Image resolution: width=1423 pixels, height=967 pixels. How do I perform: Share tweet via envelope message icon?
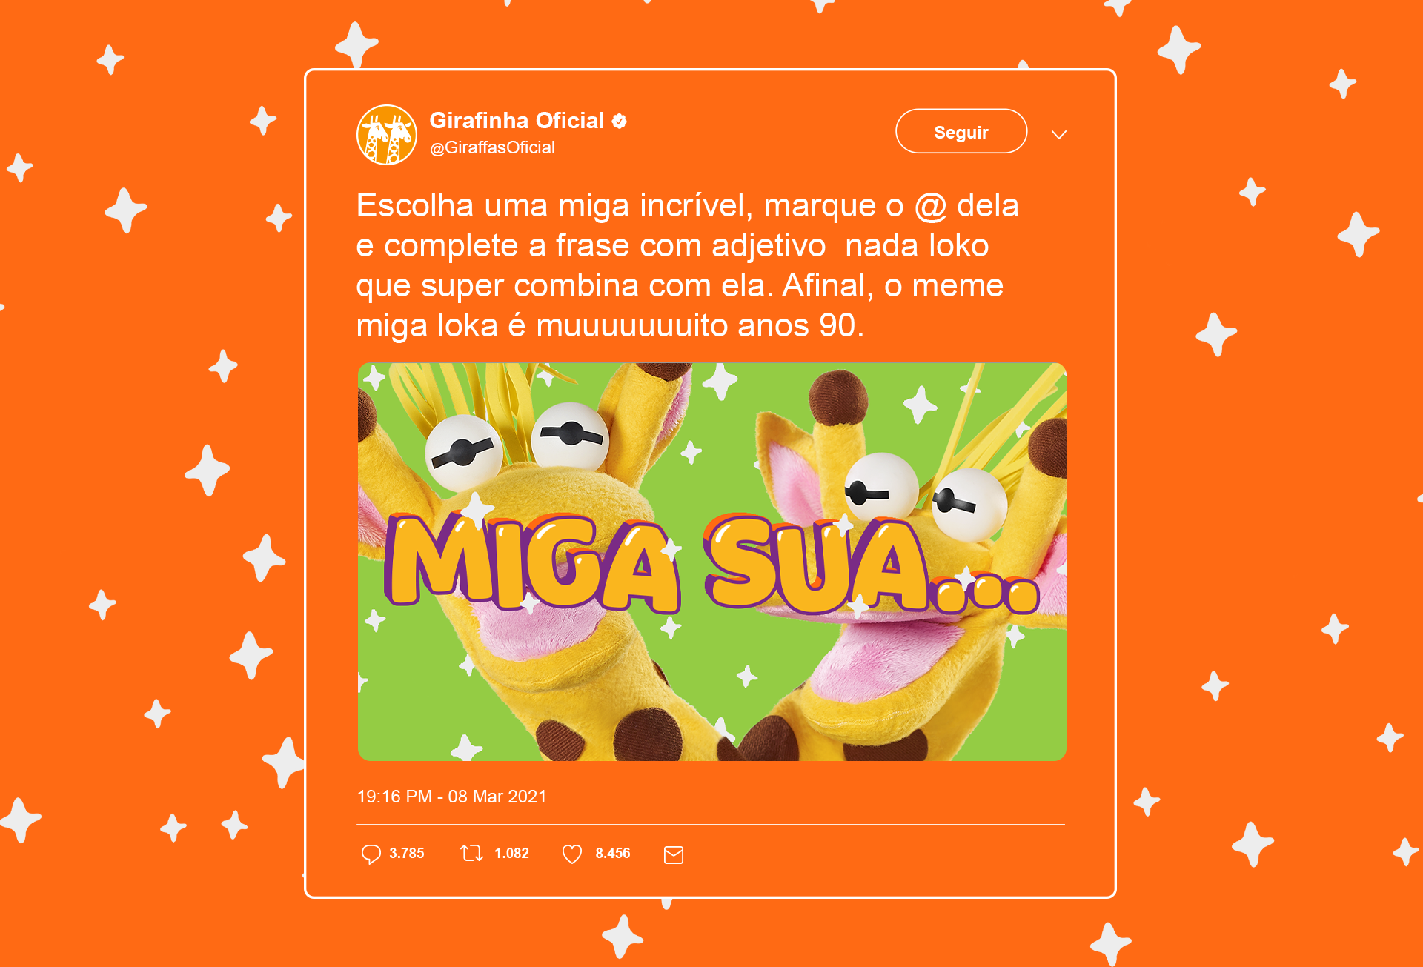pos(674,855)
